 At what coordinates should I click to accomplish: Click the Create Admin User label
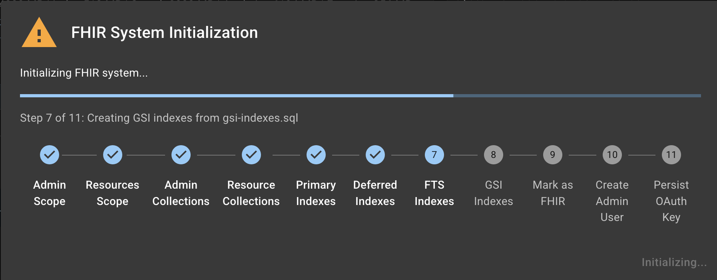click(x=612, y=201)
